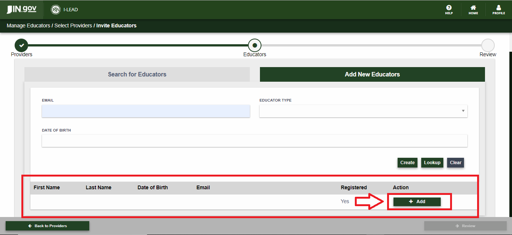This screenshot has width=512, height=235.
Task: Click the IN.gov logo
Action: tap(22, 9)
